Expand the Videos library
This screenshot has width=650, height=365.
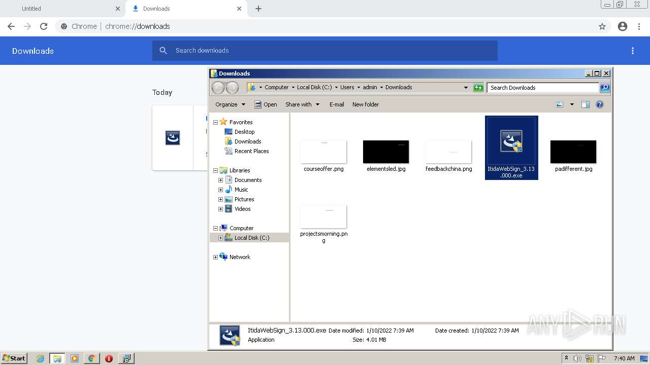pos(220,209)
